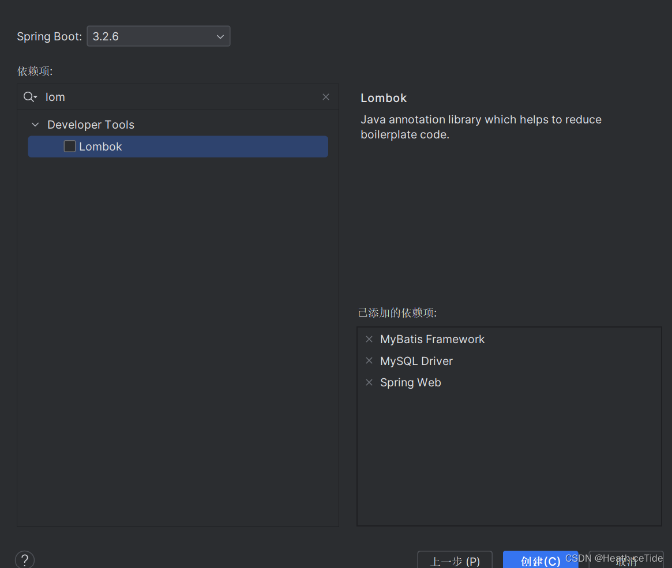Go back with the 上一步 (P) button

tap(455, 560)
